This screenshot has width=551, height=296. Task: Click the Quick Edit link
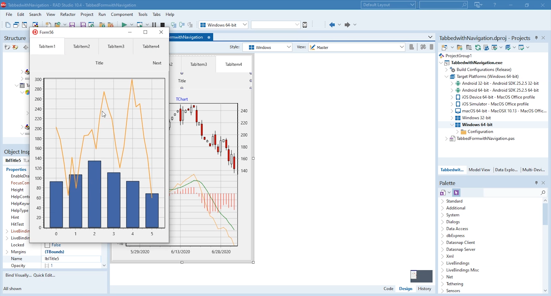(44, 275)
